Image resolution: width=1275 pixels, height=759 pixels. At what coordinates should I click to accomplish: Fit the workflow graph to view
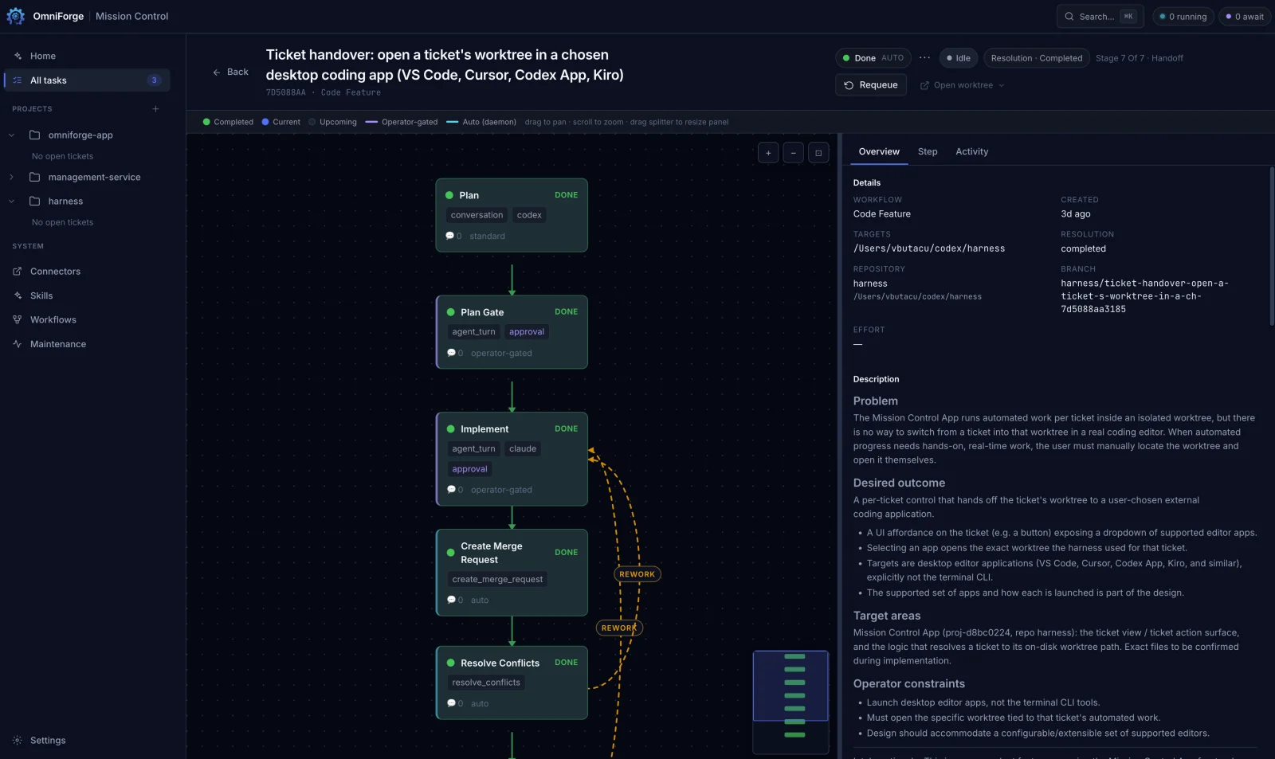tap(818, 153)
